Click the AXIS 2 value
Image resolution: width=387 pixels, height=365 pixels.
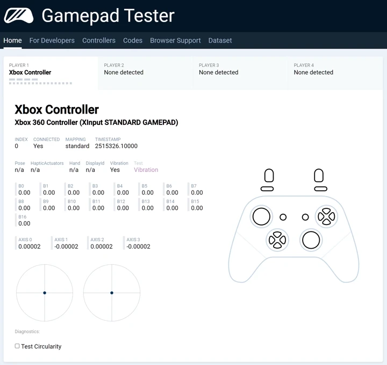102,247
